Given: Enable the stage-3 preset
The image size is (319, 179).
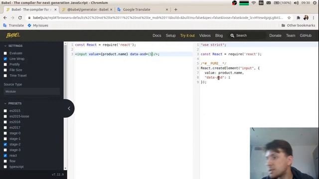Looking at the screenshot, I should tap(5, 150).
